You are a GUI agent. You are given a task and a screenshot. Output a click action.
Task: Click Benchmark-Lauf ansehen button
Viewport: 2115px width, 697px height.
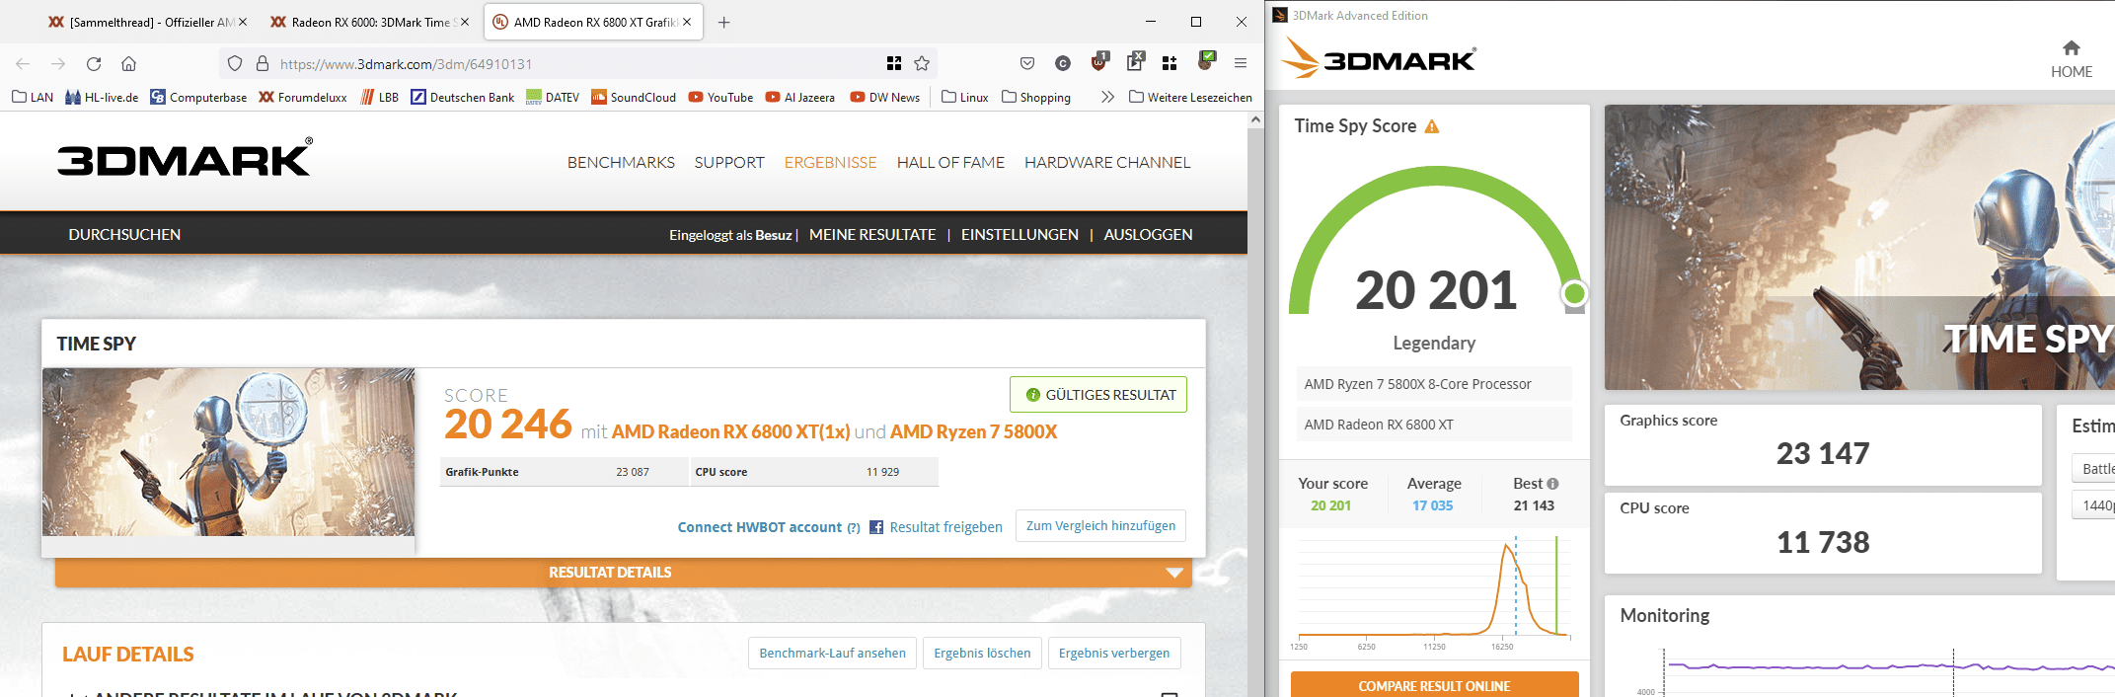coord(832,653)
